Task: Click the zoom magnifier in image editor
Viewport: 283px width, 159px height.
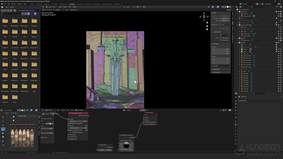Action: click(x=14, y=117)
